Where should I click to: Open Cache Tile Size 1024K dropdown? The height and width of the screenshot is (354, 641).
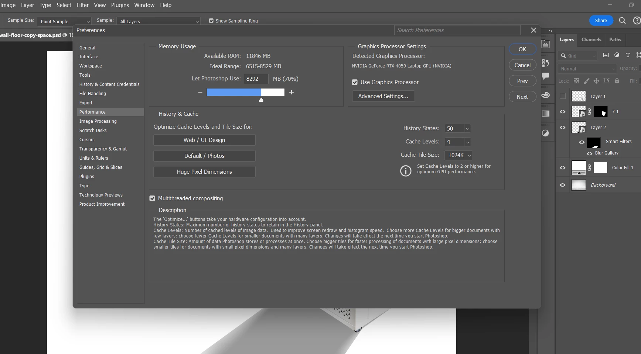point(458,155)
